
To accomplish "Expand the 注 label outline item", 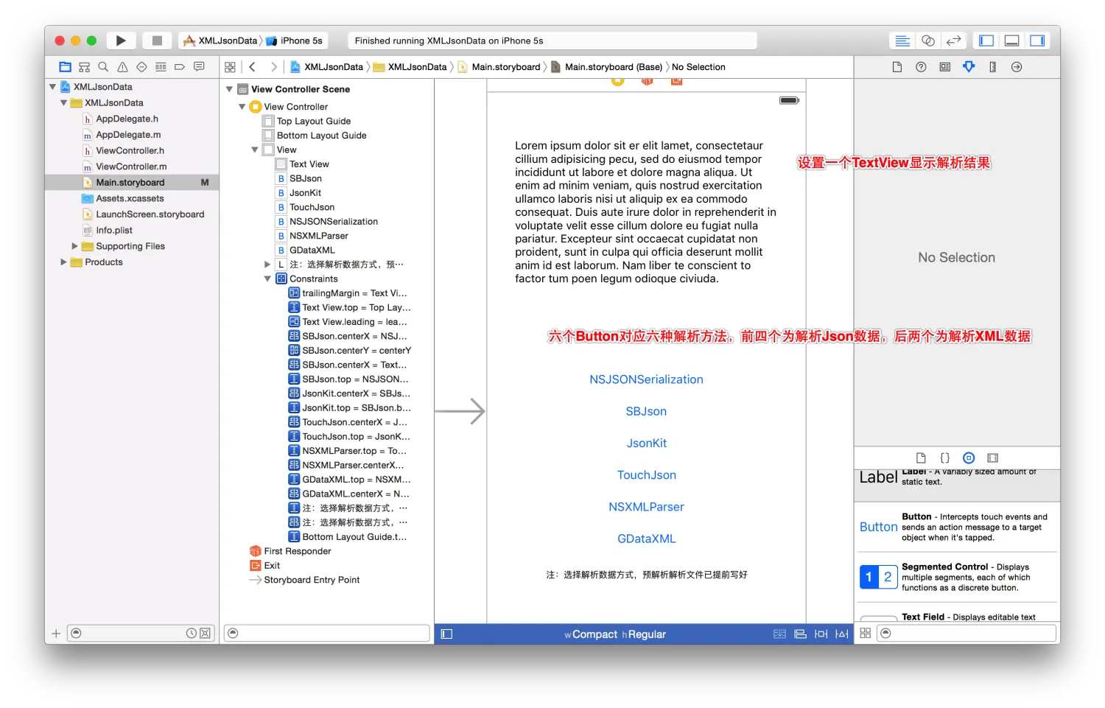I will (267, 264).
